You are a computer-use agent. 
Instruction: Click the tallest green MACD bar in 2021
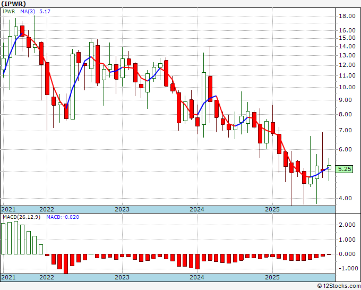(x=16, y=238)
